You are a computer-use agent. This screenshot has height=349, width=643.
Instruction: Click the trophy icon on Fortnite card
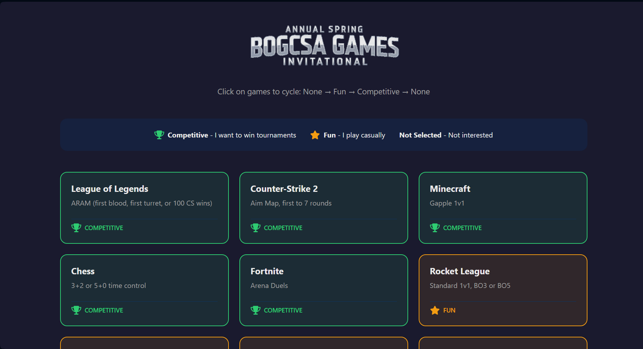[x=256, y=310]
